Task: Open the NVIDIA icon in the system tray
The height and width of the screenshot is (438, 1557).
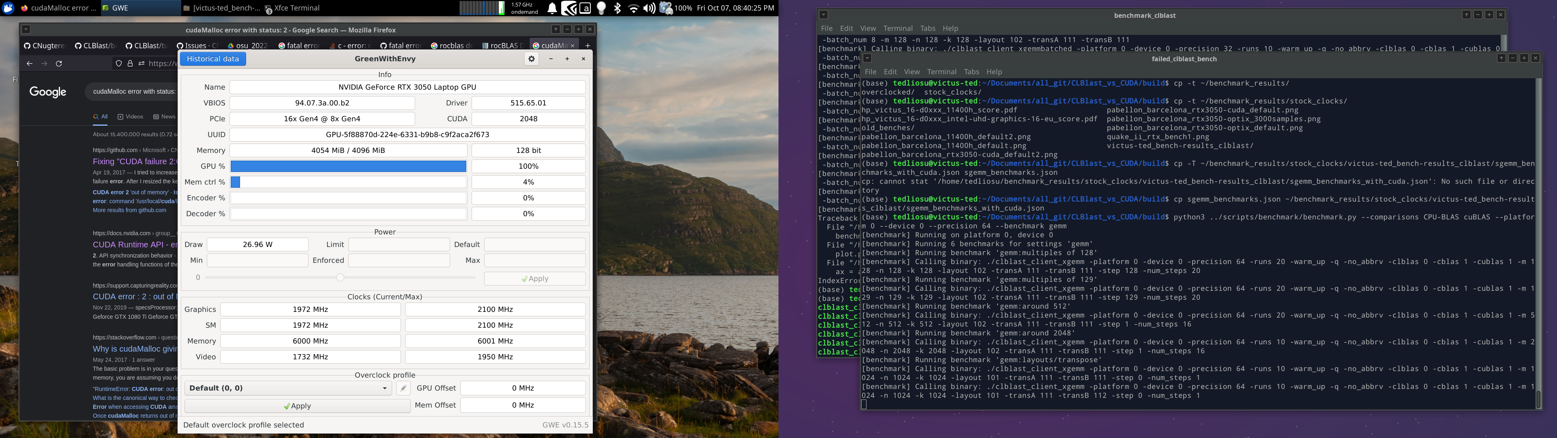Action: coord(568,8)
